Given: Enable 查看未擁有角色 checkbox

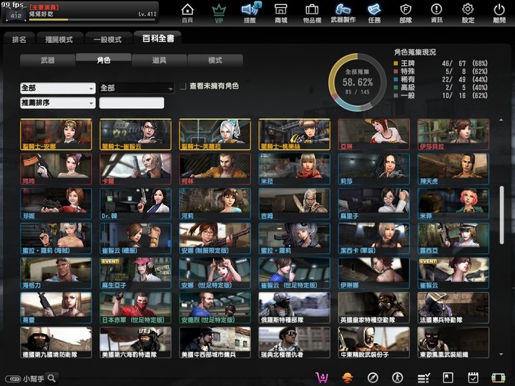Looking at the screenshot, I should click(x=183, y=86).
